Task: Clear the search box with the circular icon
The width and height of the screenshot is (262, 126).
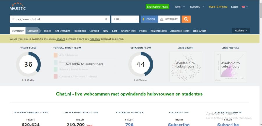Action: pyautogui.click(x=106, y=19)
